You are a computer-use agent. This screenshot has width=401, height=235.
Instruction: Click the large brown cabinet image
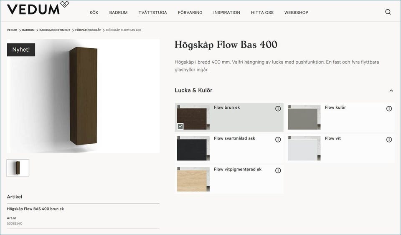pos(84,96)
